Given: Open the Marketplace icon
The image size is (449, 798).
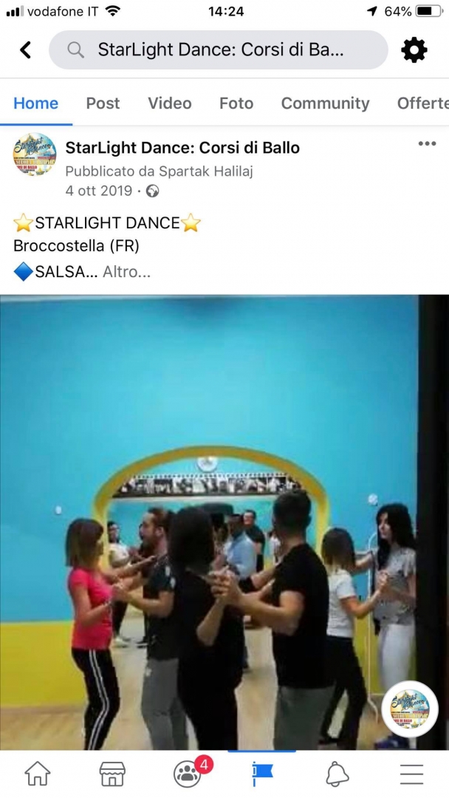Looking at the screenshot, I should 112,774.
